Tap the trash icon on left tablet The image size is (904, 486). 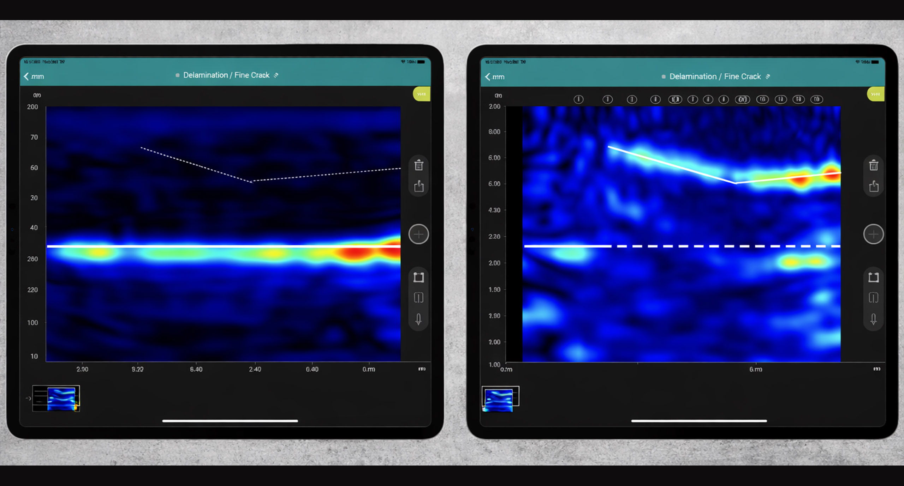click(x=418, y=165)
